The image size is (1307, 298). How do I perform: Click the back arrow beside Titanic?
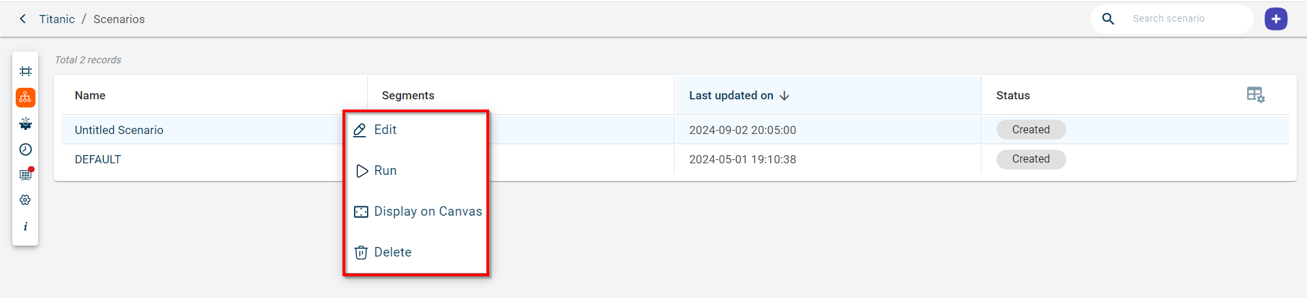tap(23, 19)
